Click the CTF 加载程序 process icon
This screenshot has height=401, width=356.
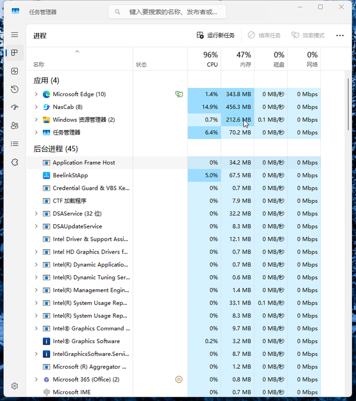(x=46, y=201)
